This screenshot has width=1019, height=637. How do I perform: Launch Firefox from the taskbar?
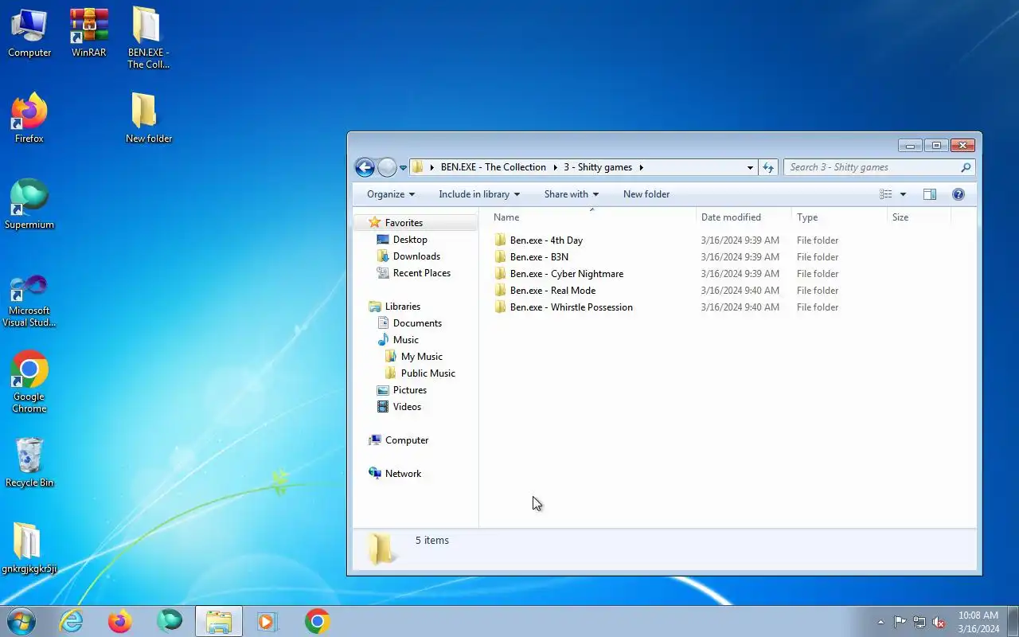(x=120, y=621)
